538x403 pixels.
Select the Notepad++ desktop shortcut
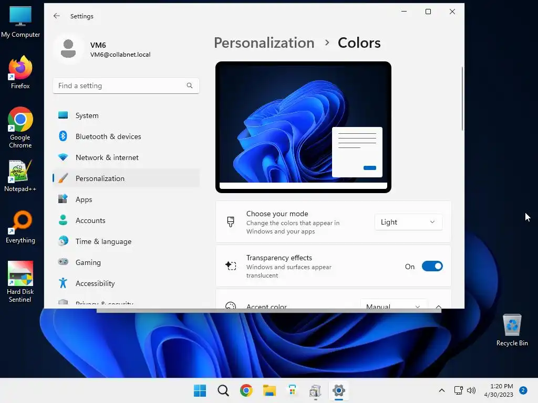pyautogui.click(x=20, y=176)
